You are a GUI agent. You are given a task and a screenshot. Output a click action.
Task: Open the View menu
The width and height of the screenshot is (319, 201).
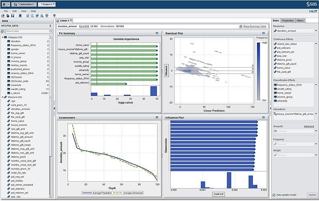point(24,11)
